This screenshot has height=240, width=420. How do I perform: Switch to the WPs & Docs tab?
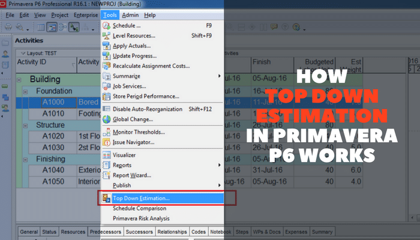[x=267, y=232]
